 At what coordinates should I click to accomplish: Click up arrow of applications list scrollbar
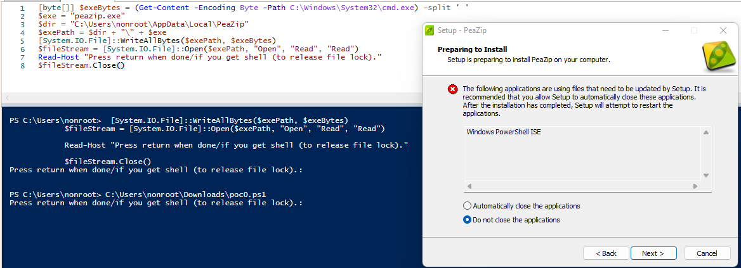(705, 132)
